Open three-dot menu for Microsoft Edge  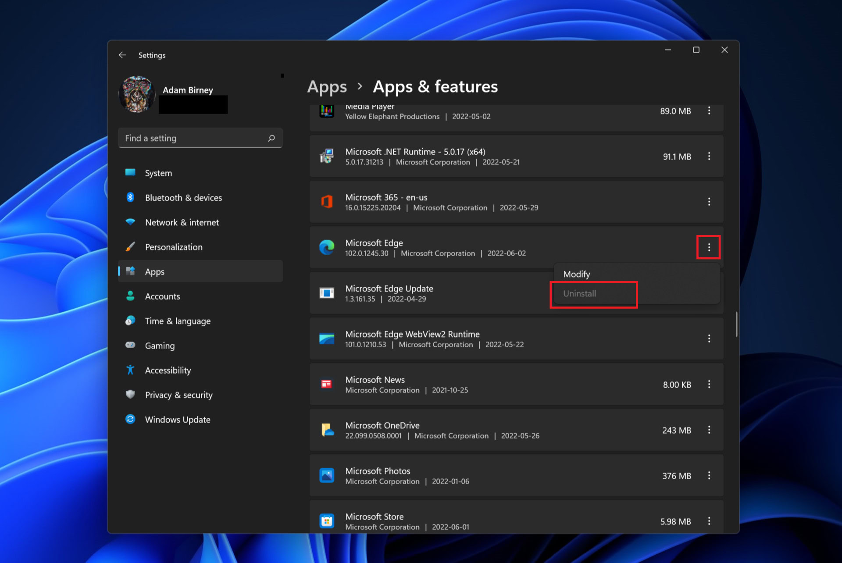pos(709,247)
